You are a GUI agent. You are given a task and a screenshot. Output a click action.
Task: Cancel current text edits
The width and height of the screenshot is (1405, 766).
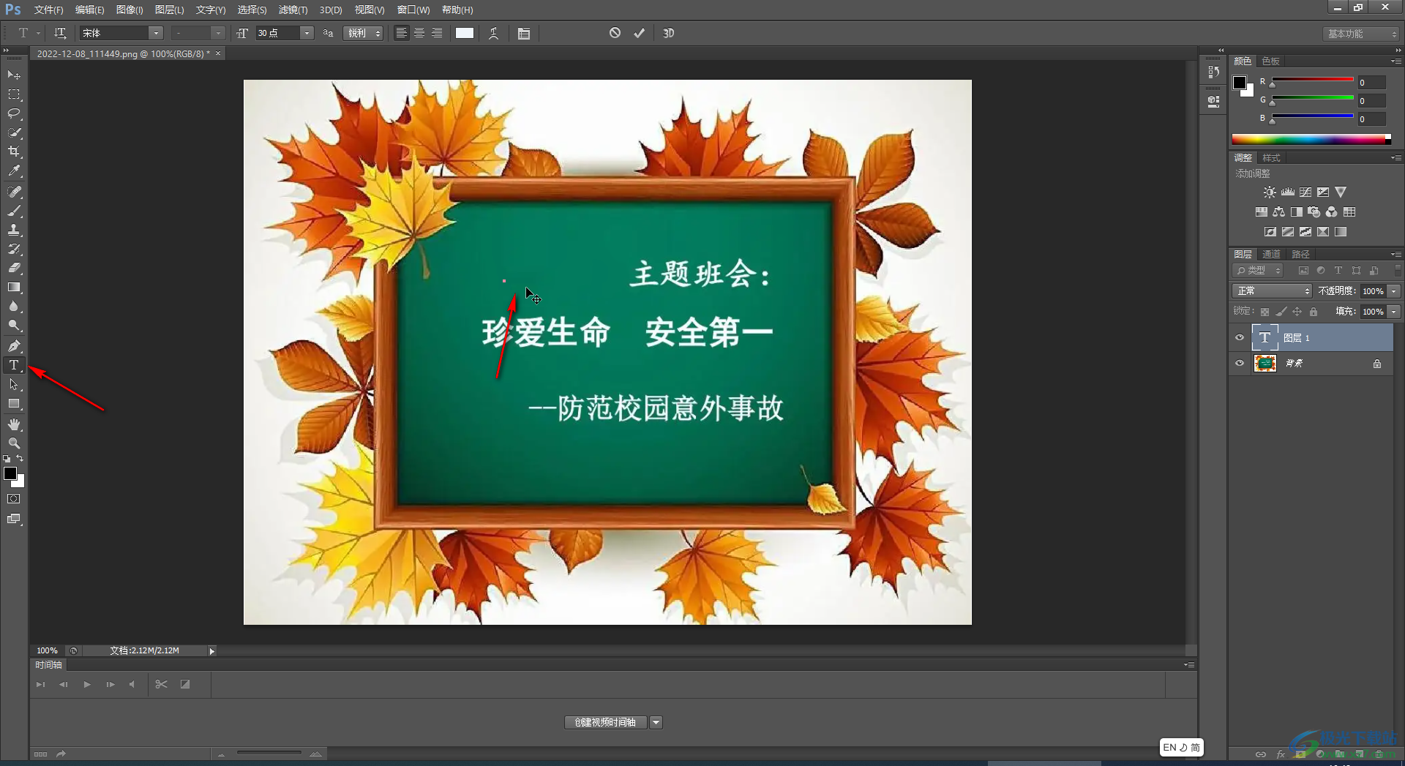click(x=615, y=33)
